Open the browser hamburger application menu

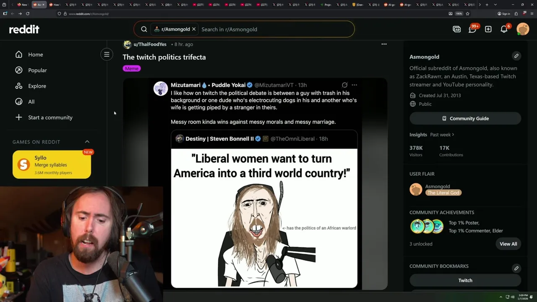click(x=531, y=13)
